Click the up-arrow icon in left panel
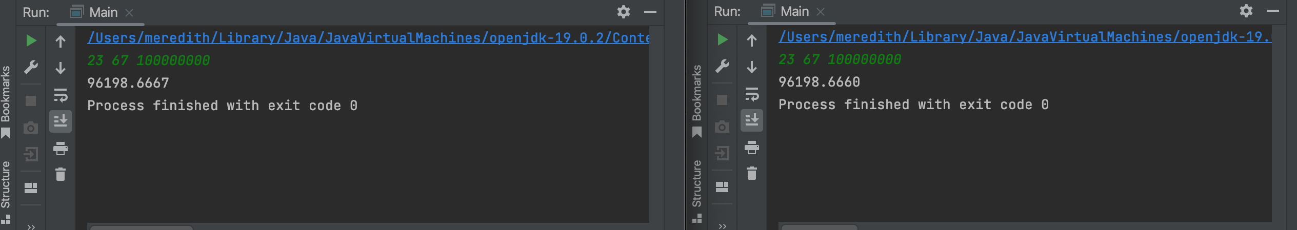The height and width of the screenshot is (230, 1297). point(61,41)
